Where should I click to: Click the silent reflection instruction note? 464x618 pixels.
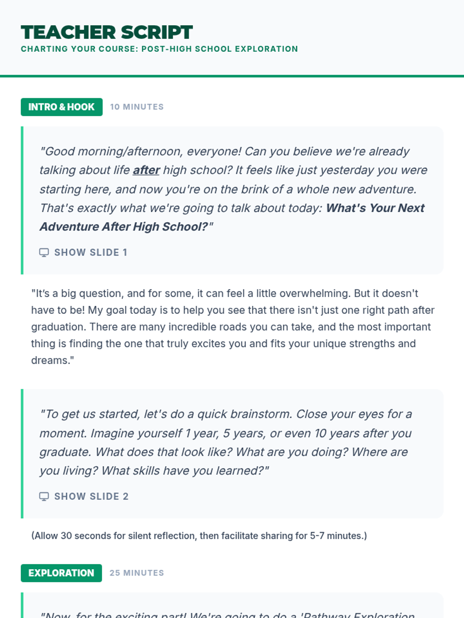pyautogui.click(x=199, y=536)
